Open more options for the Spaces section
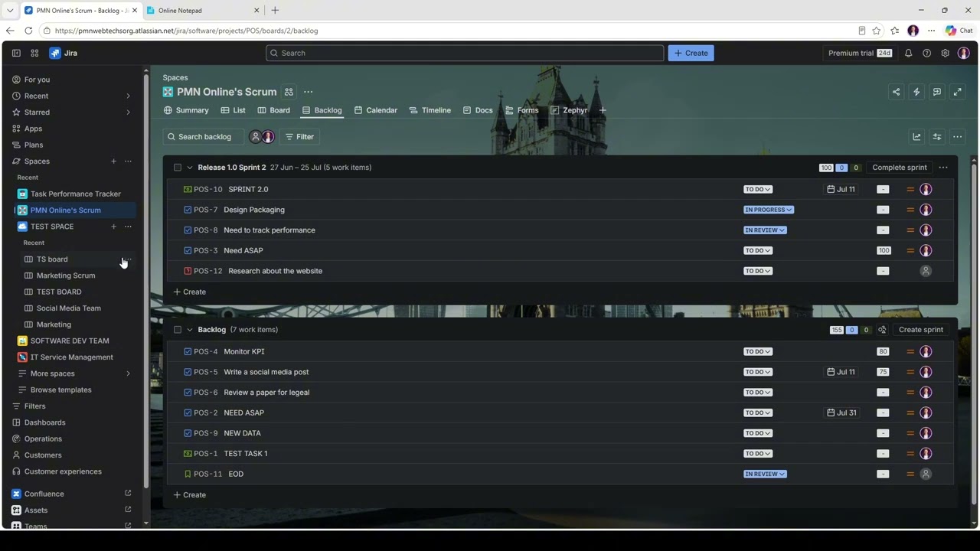Viewport: 980px width, 551px height. click(128, 161)
